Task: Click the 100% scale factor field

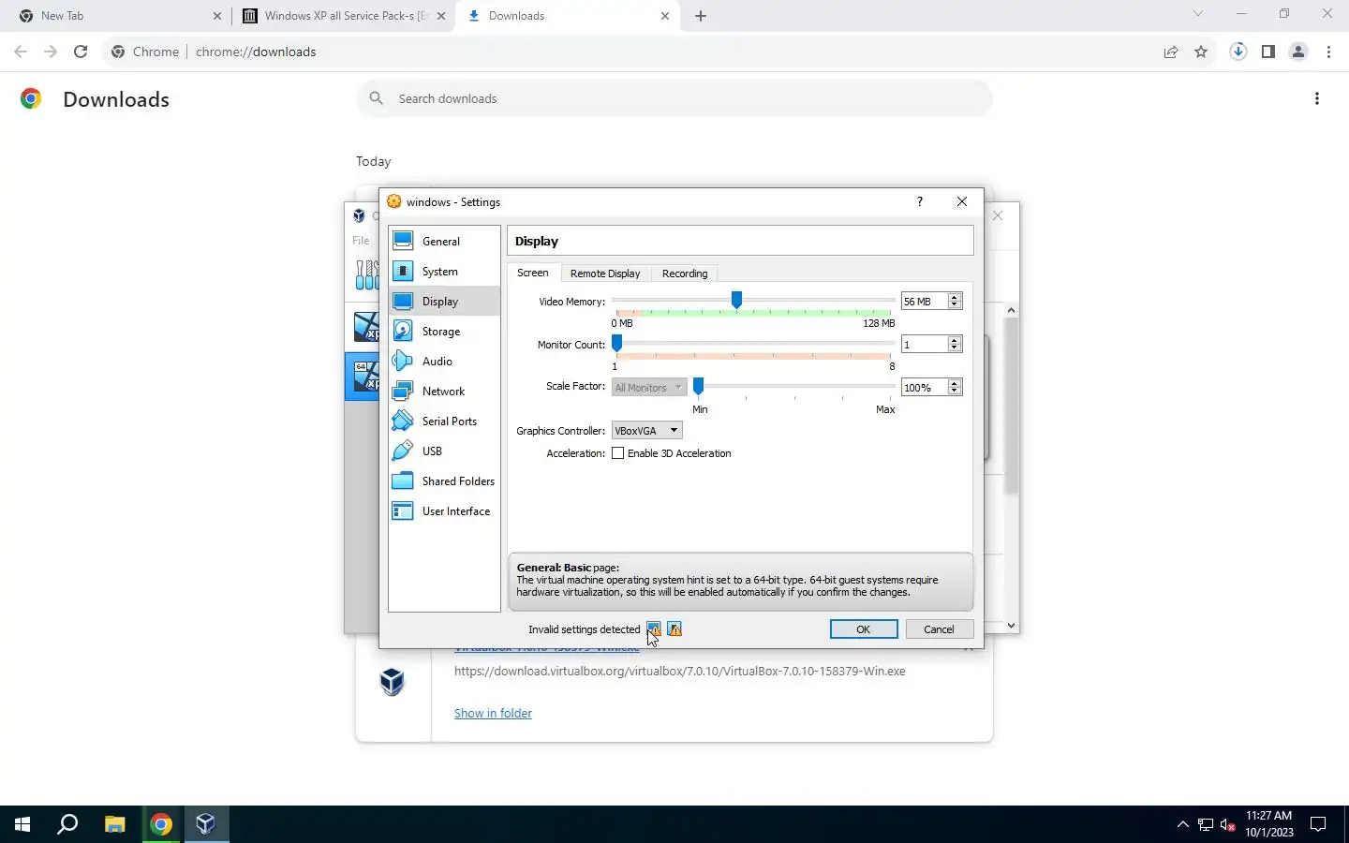Action: click(x=925, y=388)
